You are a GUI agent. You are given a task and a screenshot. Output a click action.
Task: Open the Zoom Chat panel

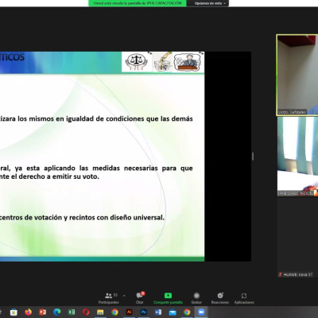pos(140,298)
